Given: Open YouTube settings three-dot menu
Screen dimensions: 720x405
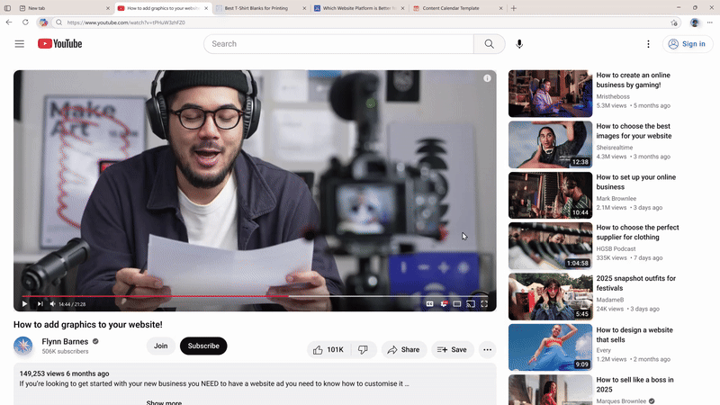Looking at the screenshot, I should (648, 43).
